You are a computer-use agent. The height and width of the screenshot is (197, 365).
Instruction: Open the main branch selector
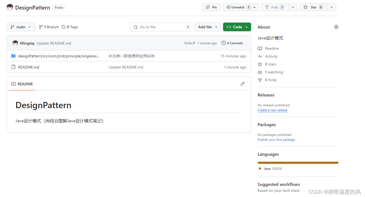coord(21,27)
